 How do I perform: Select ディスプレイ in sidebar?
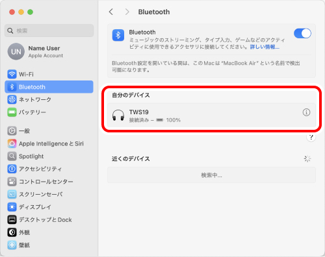pyautogui.click(x=49, y=207)
